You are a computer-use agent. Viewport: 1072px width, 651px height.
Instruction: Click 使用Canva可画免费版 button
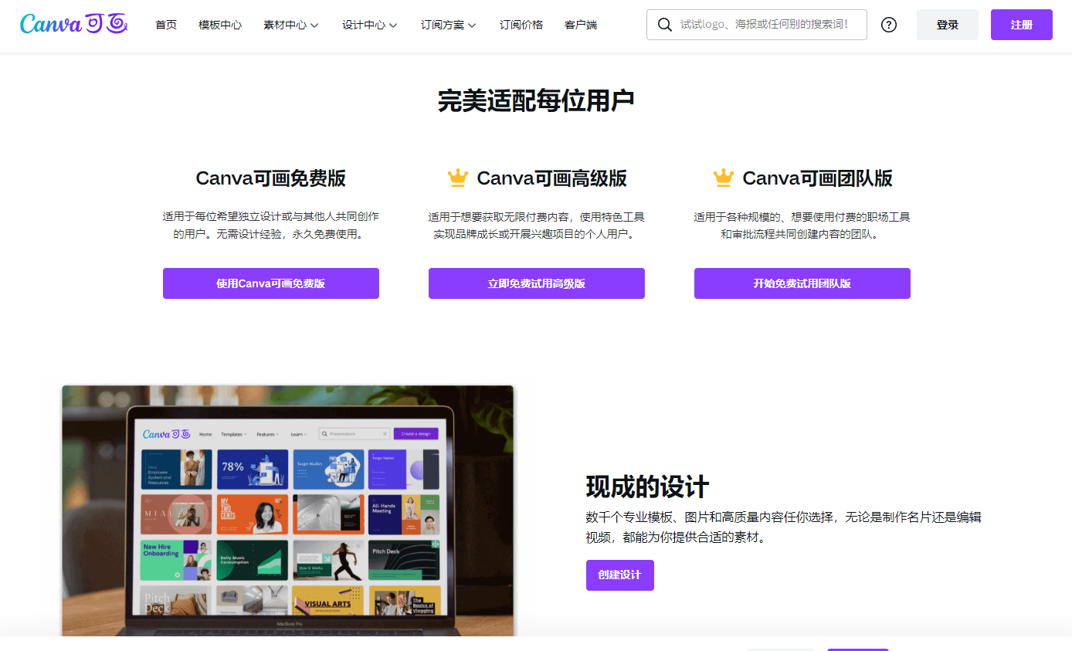click(x=271, y=283)
